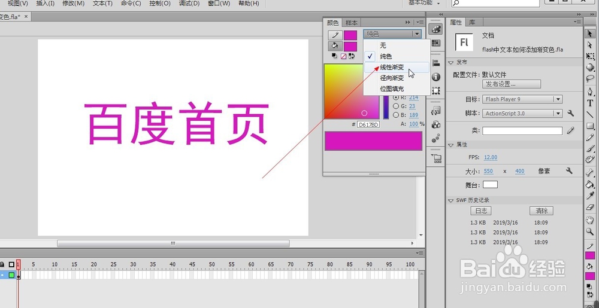The image size is (599, 308).
Task: Select the Bone tool
Action: 590,173
